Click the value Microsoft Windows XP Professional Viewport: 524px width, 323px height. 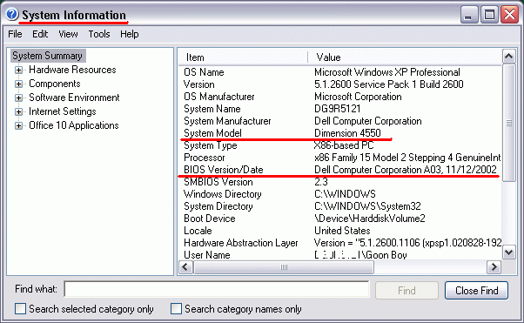point(387,72)
